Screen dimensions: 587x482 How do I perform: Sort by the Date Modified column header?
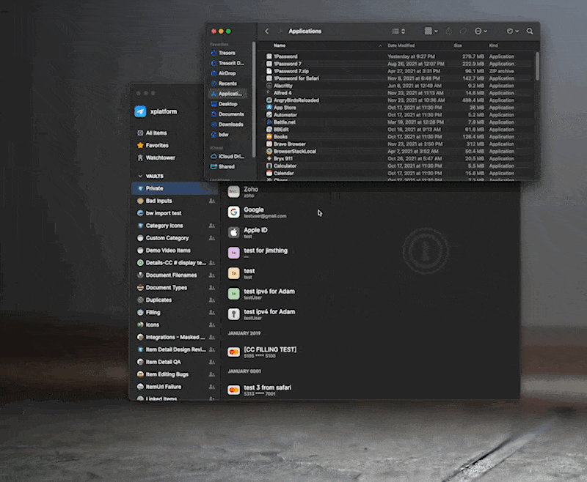pyautogui.click(x=405, y=45)
